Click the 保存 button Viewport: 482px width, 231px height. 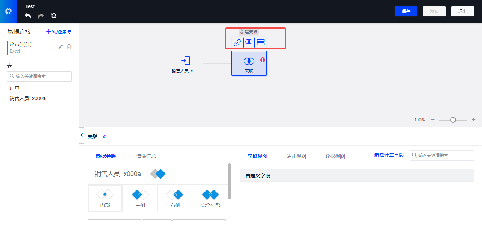point(406,11)
